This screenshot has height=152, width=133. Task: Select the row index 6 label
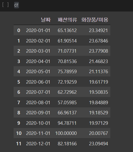19,92
